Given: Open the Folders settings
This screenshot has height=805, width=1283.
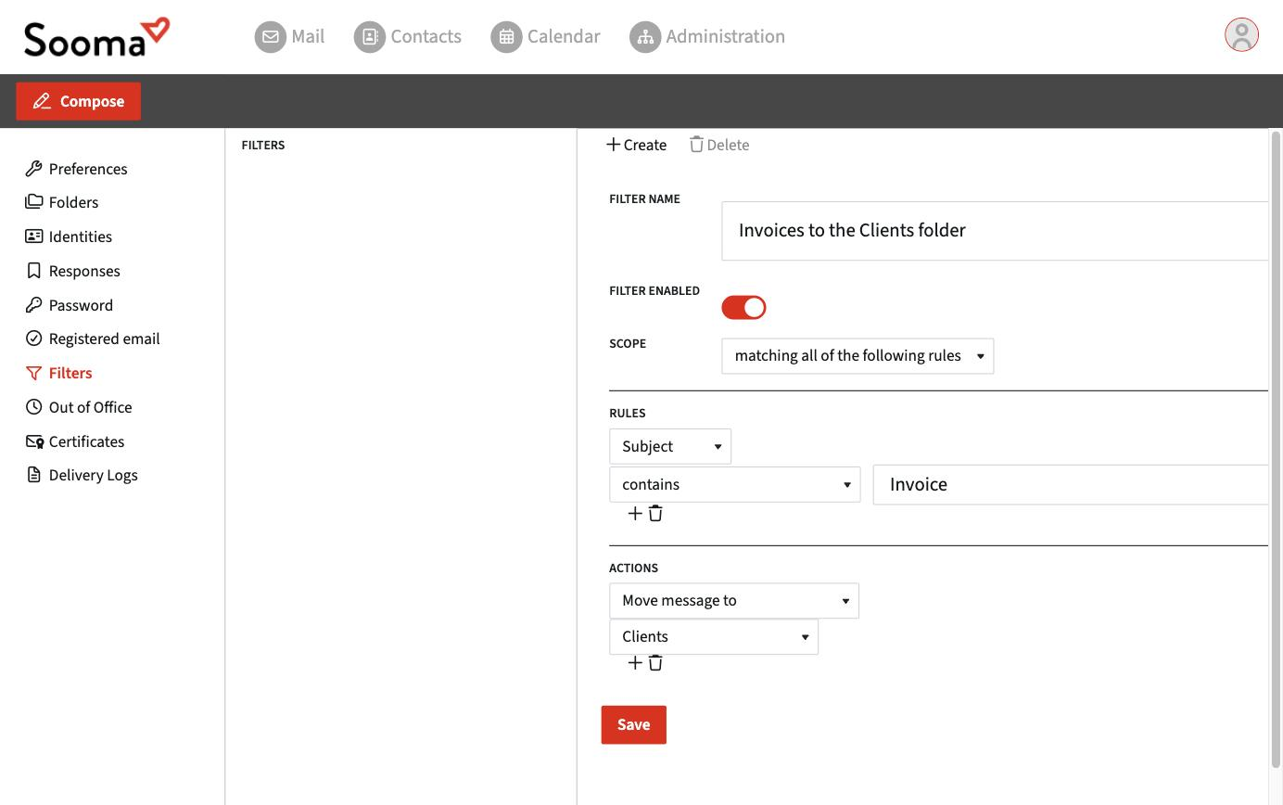Looking at the screenshot, I should (61, 202).
